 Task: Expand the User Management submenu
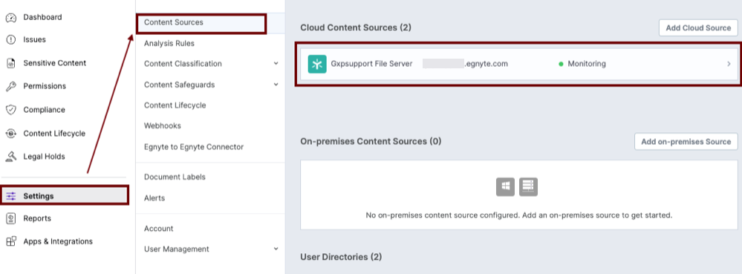[276, 249]
